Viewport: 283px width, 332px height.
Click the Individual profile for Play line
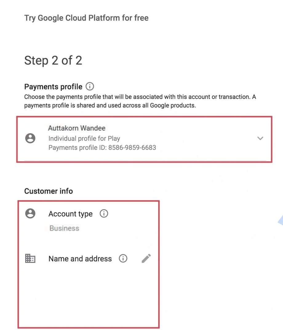84,138
